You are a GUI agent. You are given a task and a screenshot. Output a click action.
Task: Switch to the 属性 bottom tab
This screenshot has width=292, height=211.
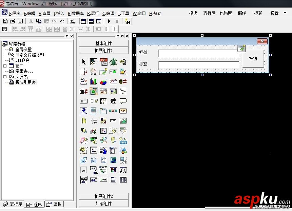coord(54,204)
